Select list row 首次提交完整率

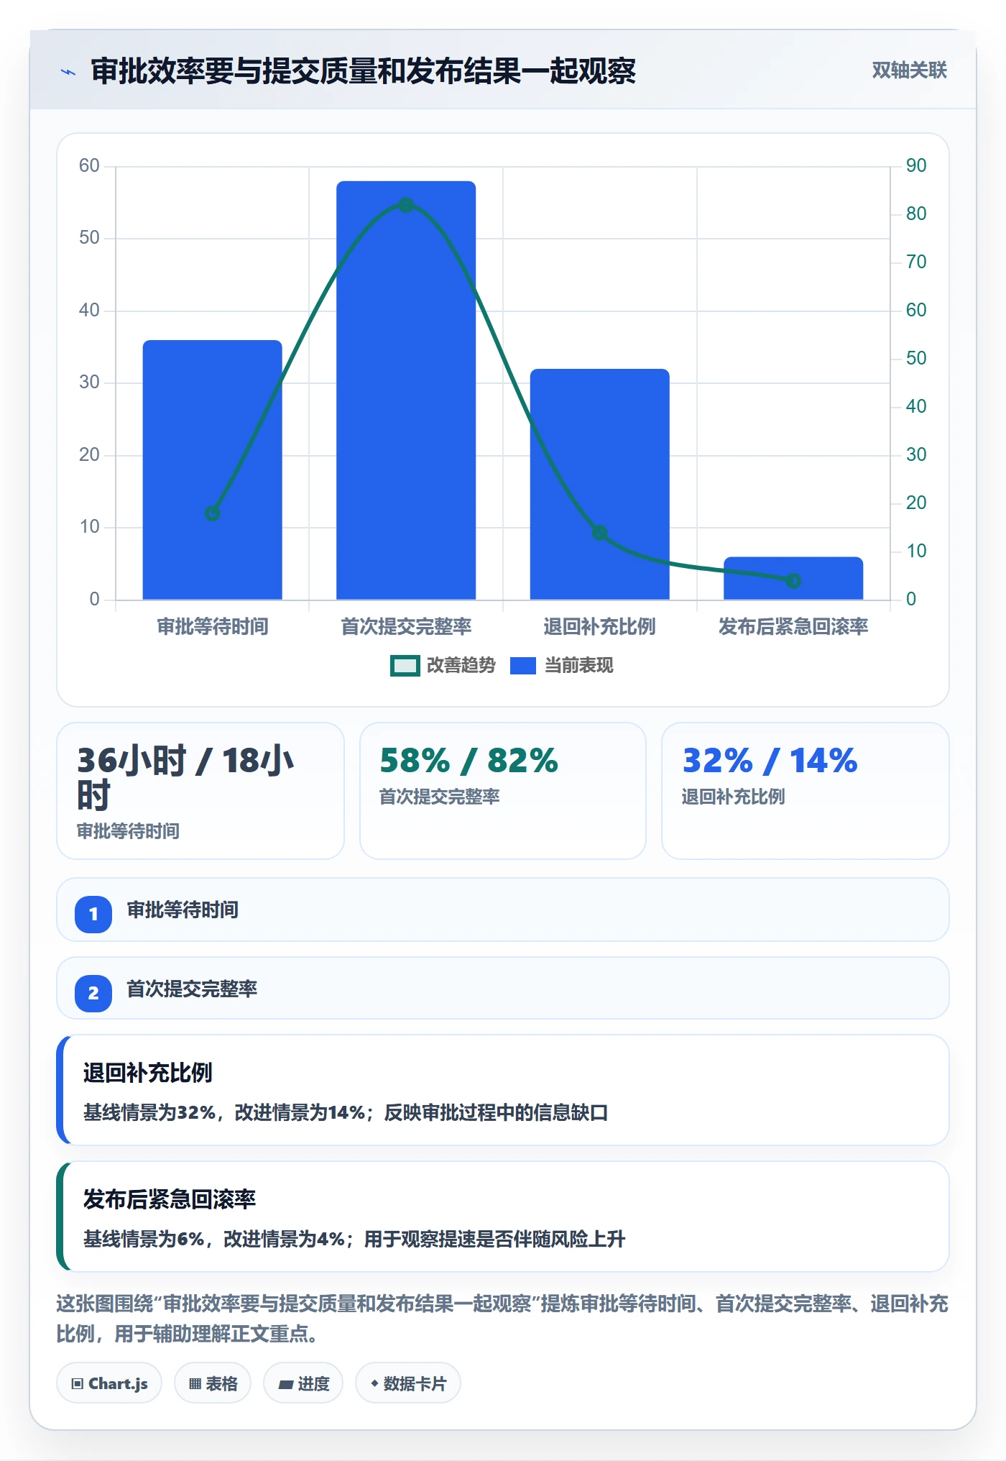coord(503,988)
